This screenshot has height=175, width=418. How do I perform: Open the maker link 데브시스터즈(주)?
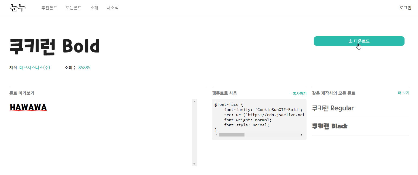[x=35, y=68]
